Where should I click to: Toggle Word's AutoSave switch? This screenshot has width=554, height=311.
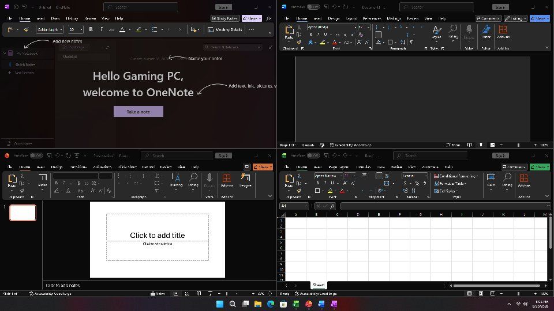313,7
